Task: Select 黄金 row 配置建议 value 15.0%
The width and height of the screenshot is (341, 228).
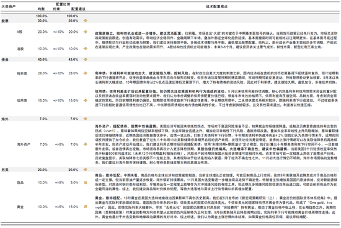Action: pos(73,207)
